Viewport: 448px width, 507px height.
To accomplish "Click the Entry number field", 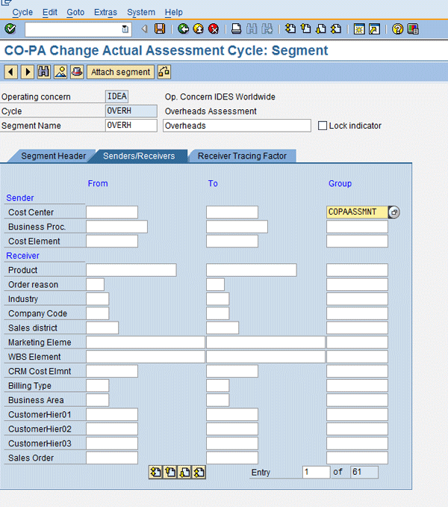I will point(316,473).
